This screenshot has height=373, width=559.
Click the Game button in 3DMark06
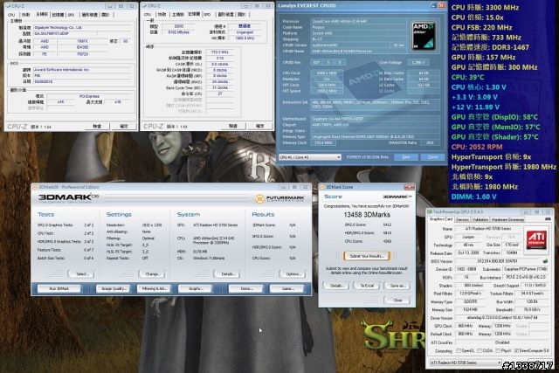pos(287,288)
